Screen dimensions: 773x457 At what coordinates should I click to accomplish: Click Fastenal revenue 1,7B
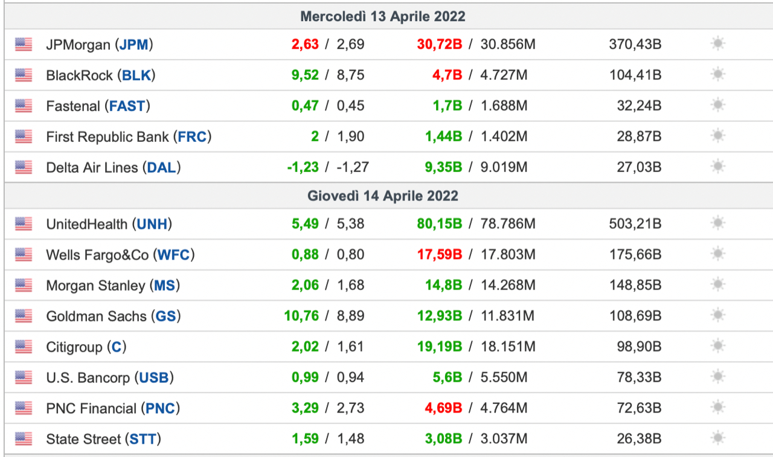pos(447,106)
